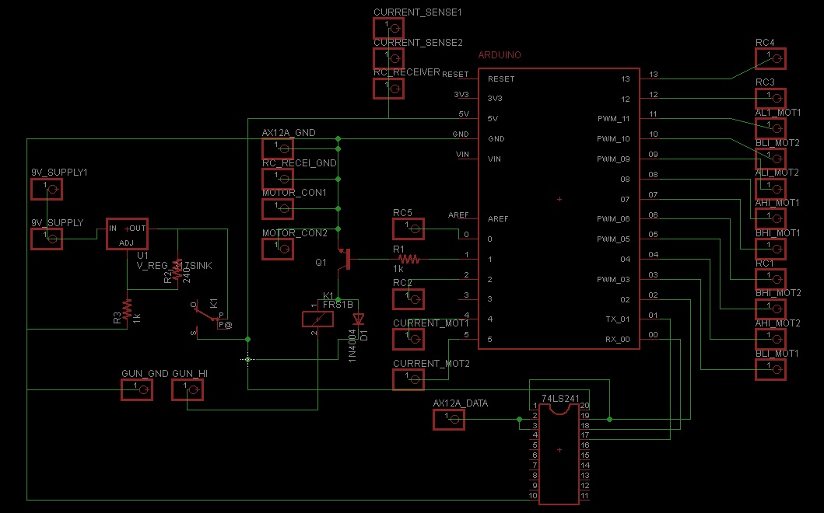
Task: Click the RC_RECEIVER connector
Action: (x=389, y=88)
